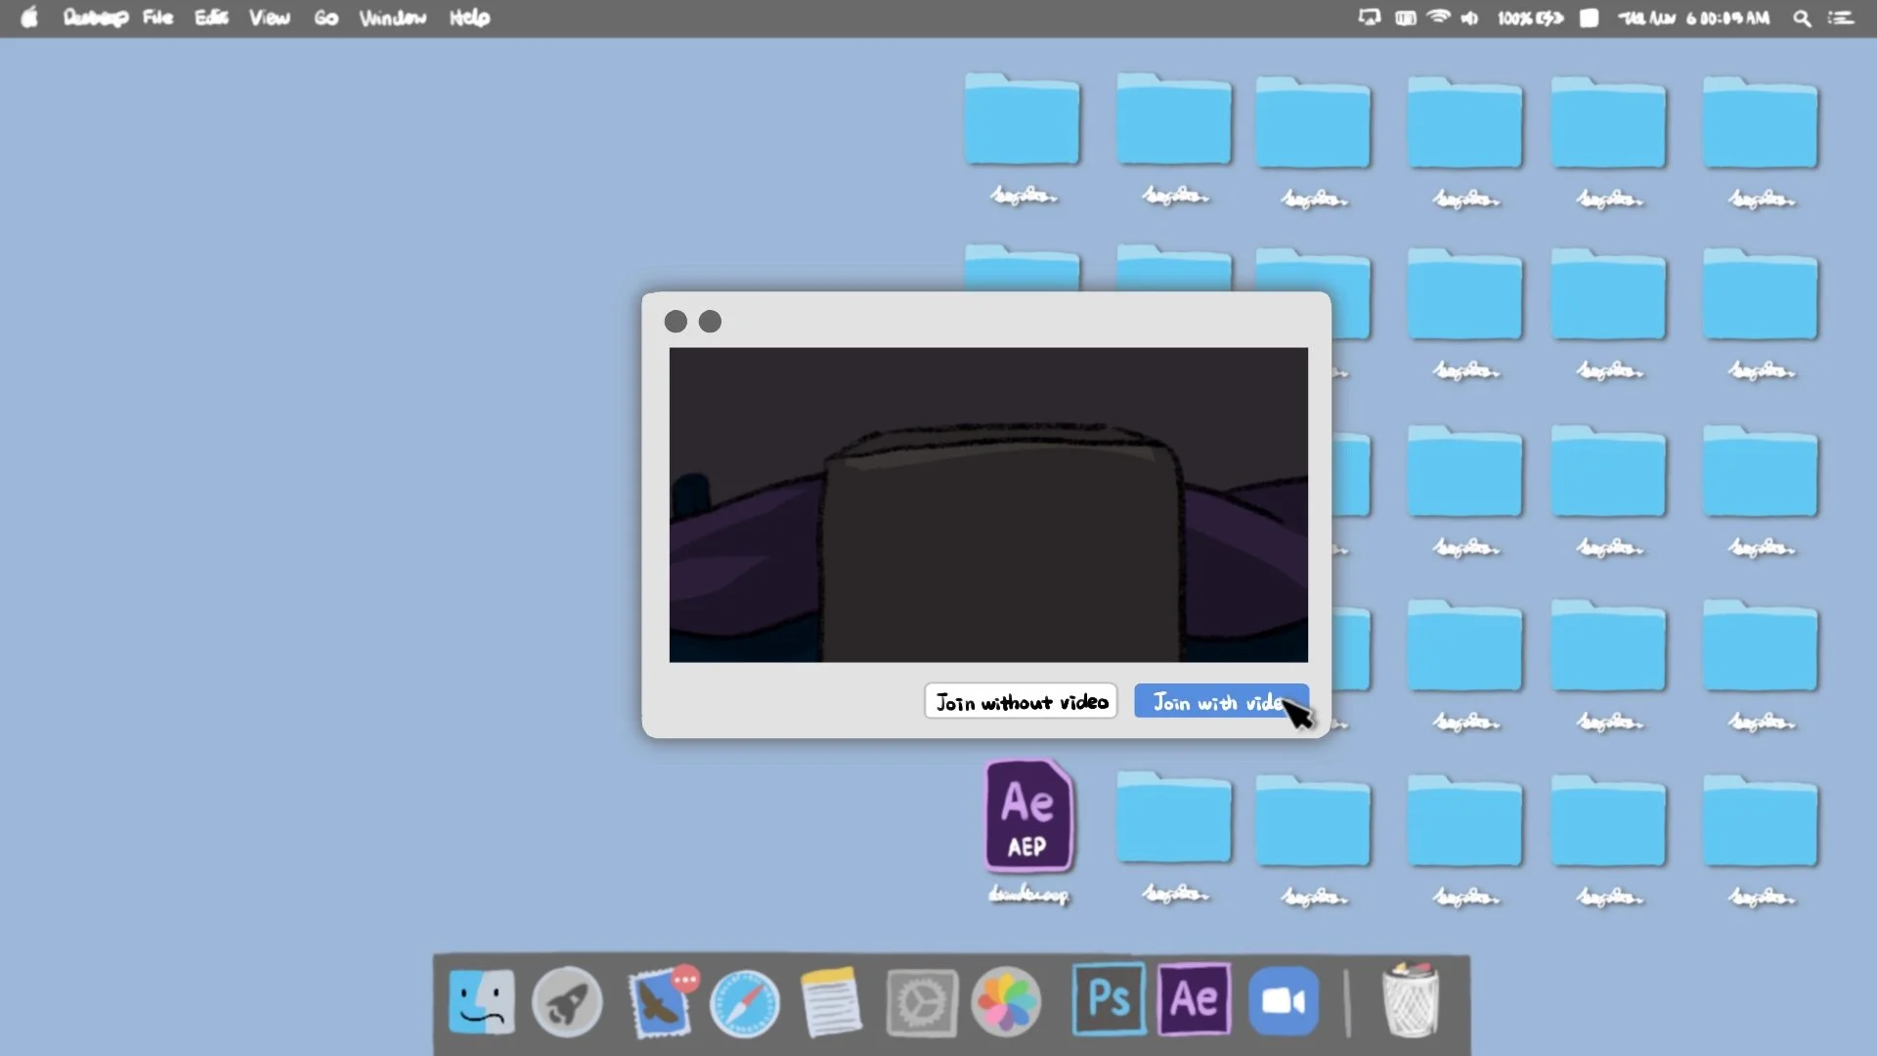This screenshot has width=1877, height=1056.
Task: Open Mail app with notification badge
Action: coord(660,1003)
